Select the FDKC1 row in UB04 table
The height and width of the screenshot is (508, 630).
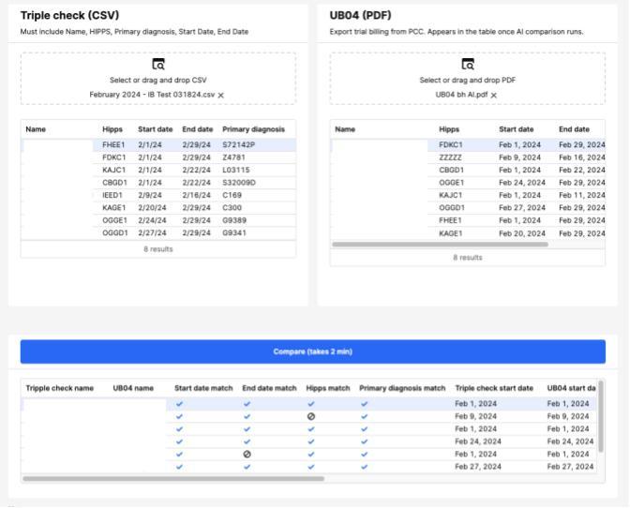point(468,144)
